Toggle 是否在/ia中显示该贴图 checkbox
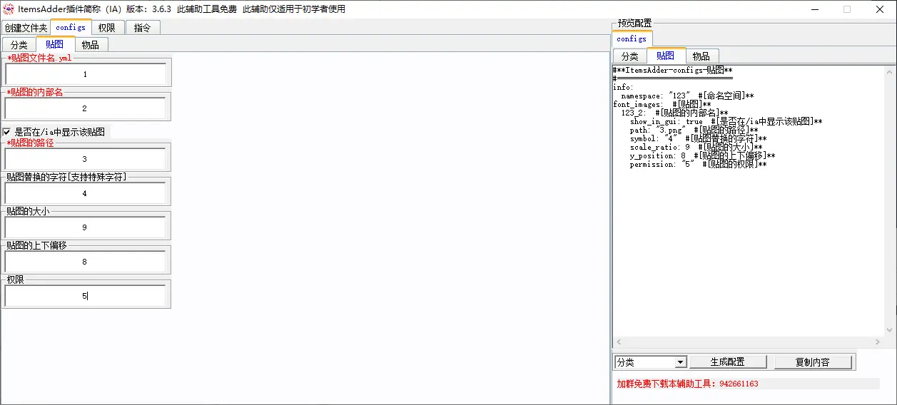This screenshot has height=405, width=897. click(7, 132)
